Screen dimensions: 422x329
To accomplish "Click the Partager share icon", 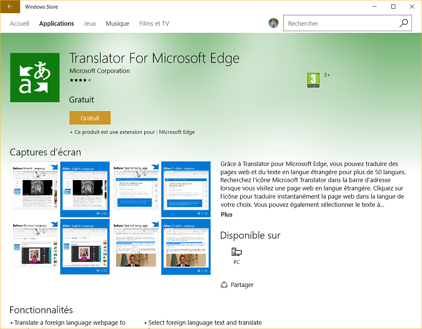I will point(224,285).
